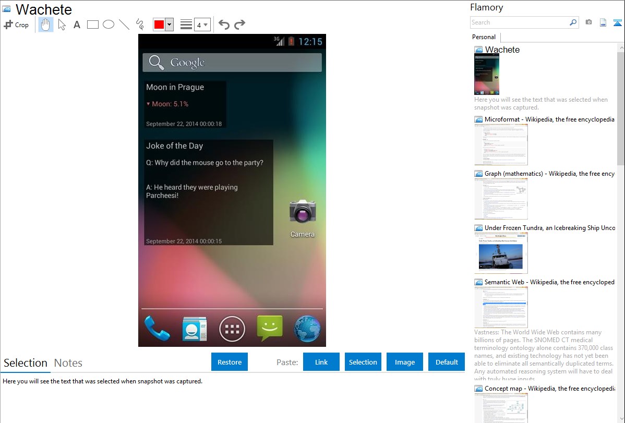Choose the text annotation tool
The height and width of the screenshot is (423, 625).
[x=77, y=25]
